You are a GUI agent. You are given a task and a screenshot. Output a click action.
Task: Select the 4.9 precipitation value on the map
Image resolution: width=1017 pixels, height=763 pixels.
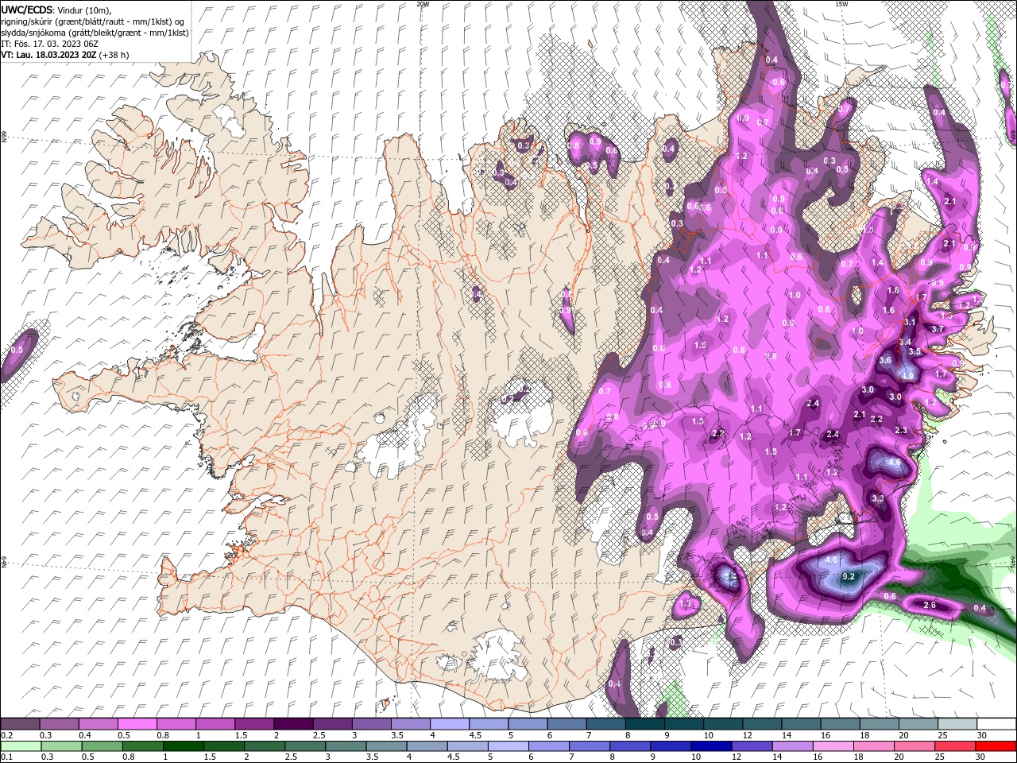[908, 375]
